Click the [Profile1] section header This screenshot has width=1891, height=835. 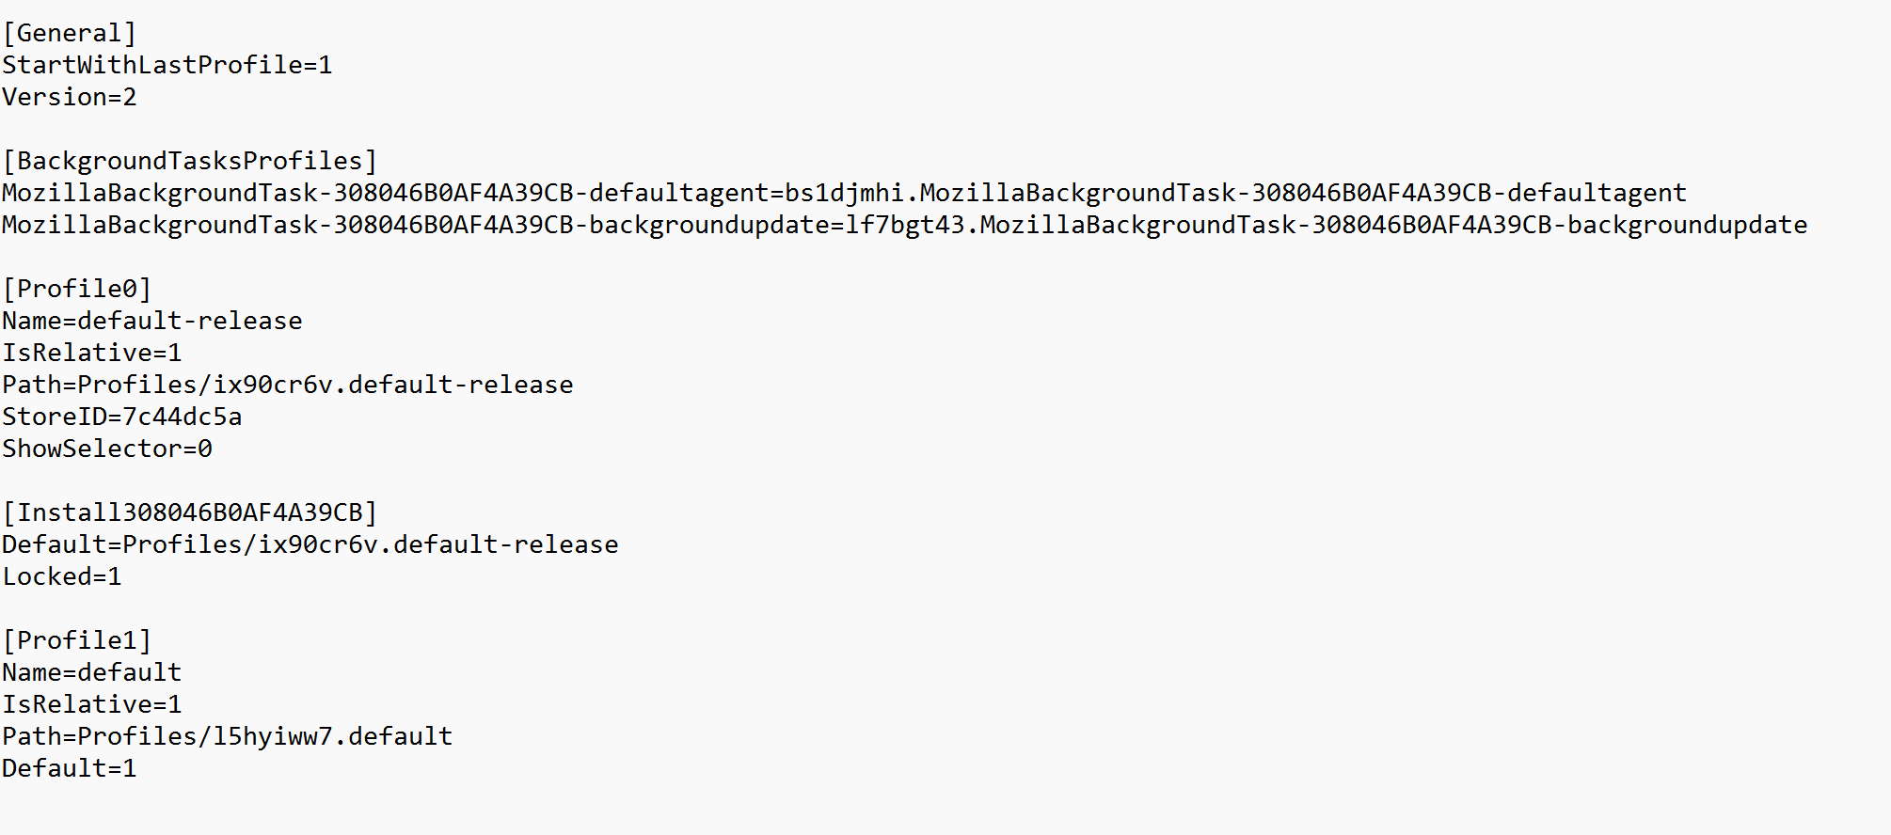click(77, 640)
